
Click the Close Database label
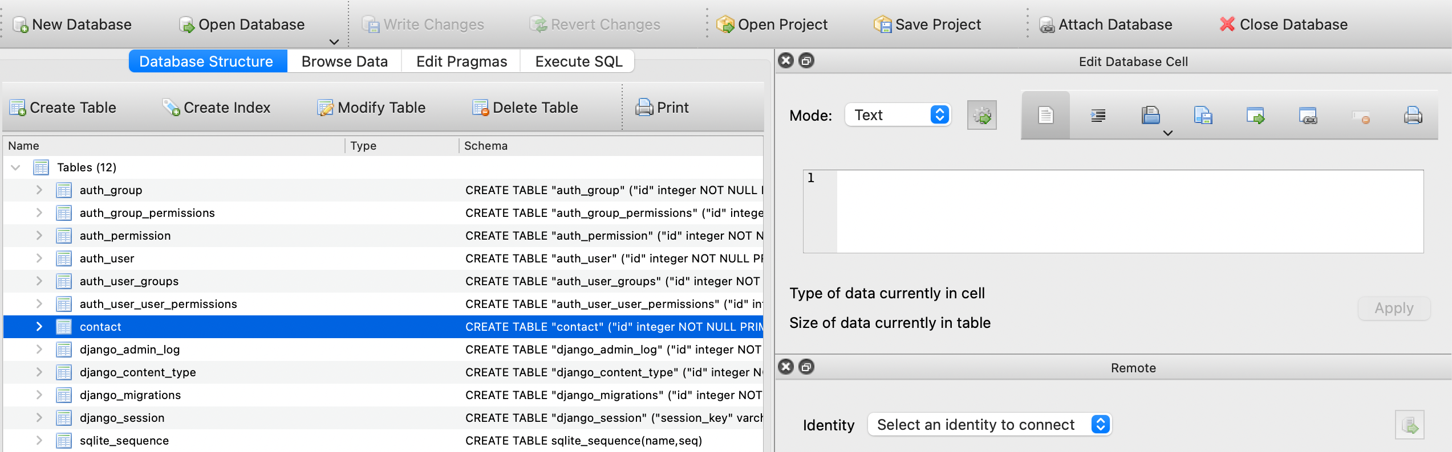[1293, 24]
